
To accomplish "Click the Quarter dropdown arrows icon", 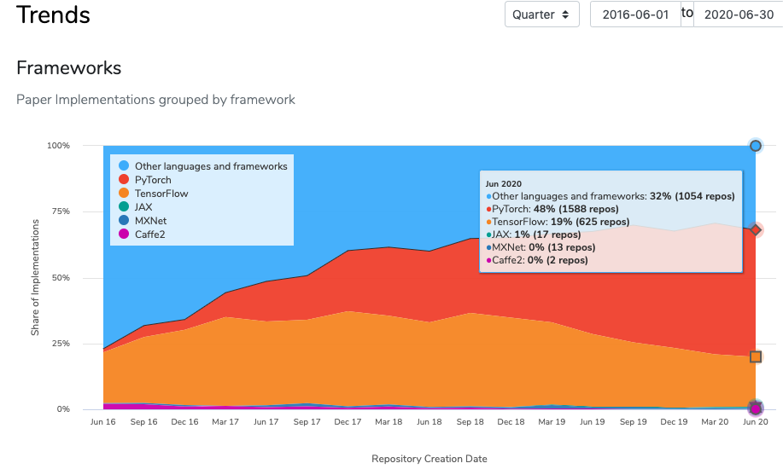I will 565,14.
